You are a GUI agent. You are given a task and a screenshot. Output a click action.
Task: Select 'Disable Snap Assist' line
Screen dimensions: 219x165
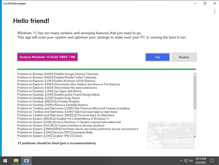tap(49, 98)
